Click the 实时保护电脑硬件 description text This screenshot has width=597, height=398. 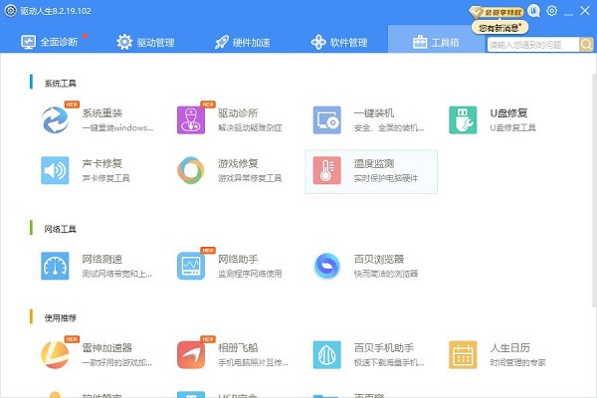click(386, 178)
